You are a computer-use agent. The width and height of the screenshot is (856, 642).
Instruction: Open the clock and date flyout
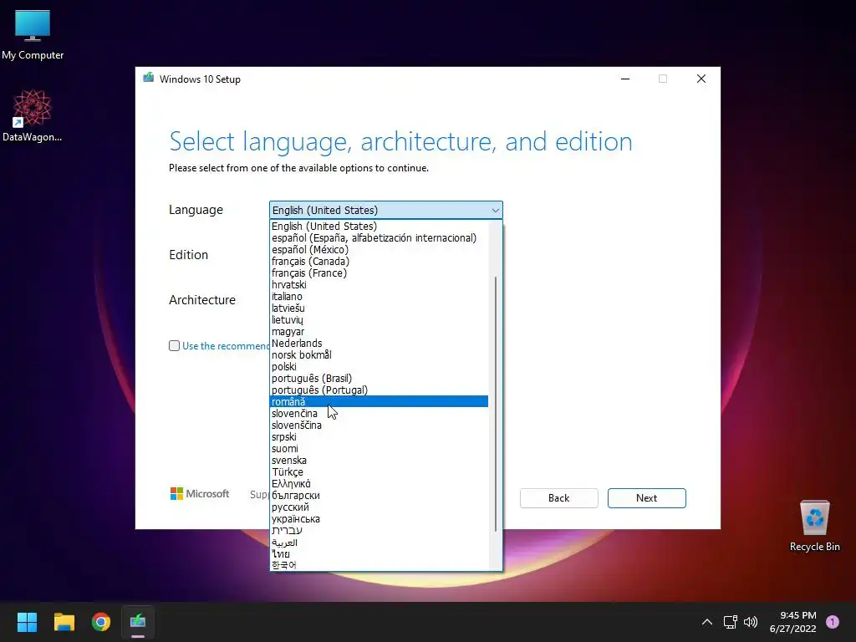792,622
